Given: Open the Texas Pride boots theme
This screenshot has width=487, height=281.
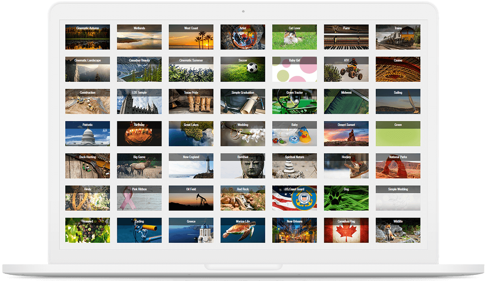Looking at the screenshot, I should (191, 101).
